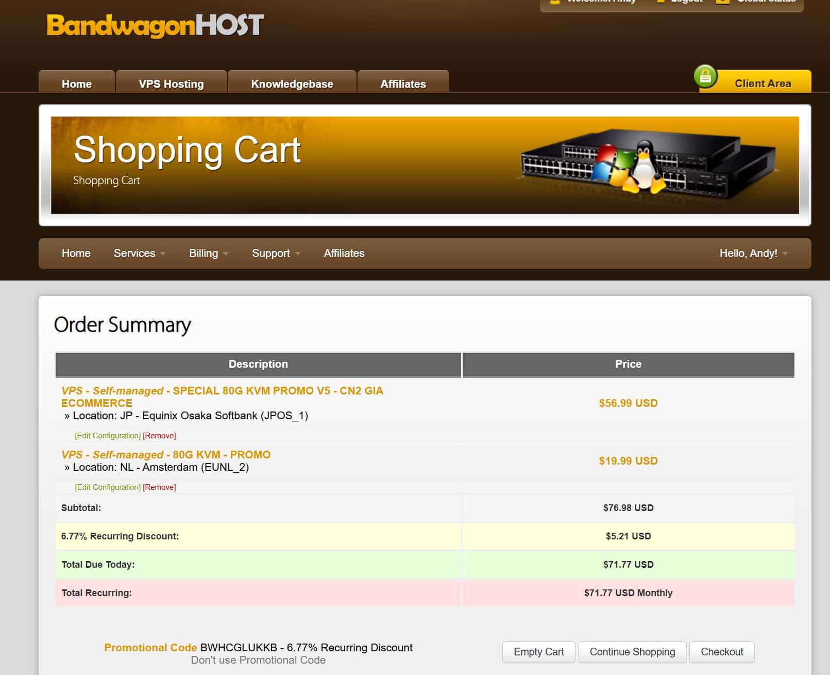Expand the Support dropdown menu
Screen dimensions: 830x675
(x=276, y=253)
